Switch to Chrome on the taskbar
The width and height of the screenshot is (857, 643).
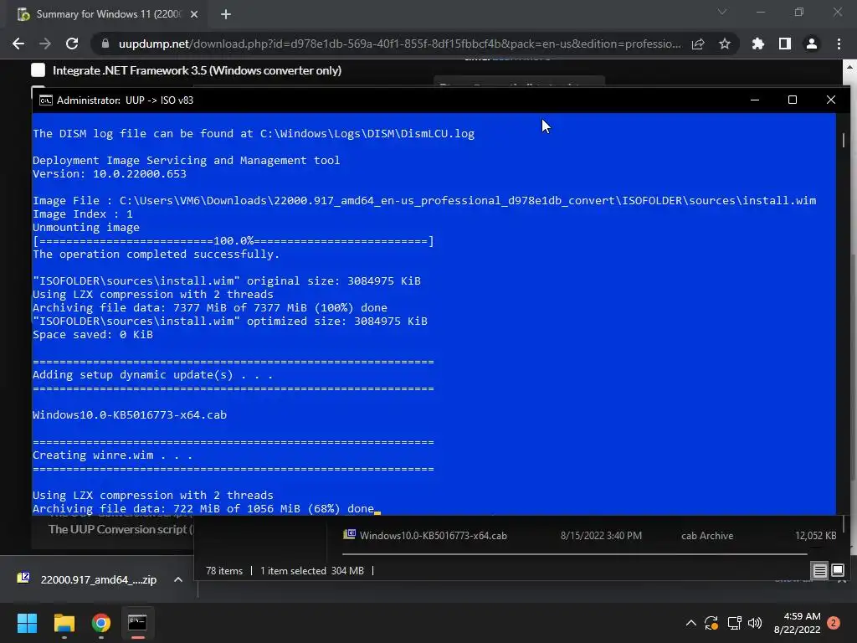pos(101,623)
